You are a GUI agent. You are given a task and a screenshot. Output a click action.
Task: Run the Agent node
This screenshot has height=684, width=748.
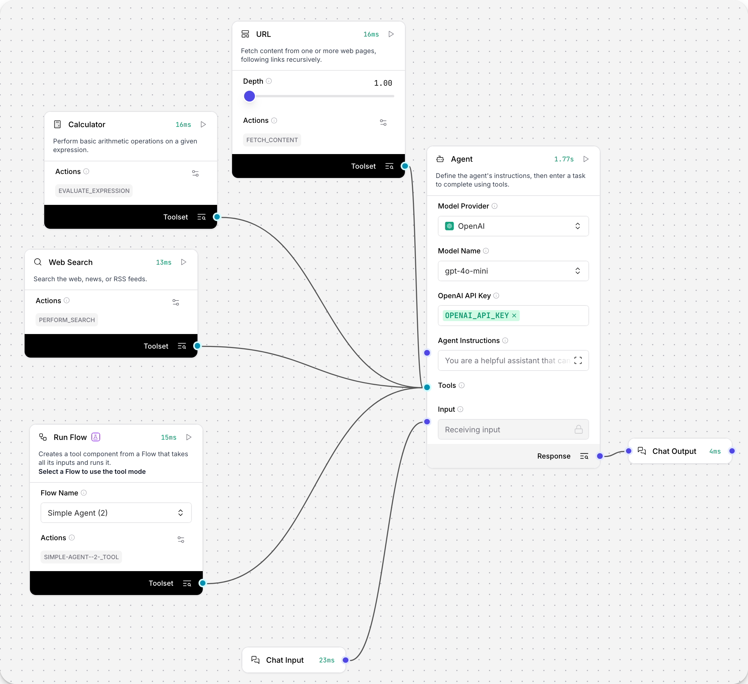(586, 159)
